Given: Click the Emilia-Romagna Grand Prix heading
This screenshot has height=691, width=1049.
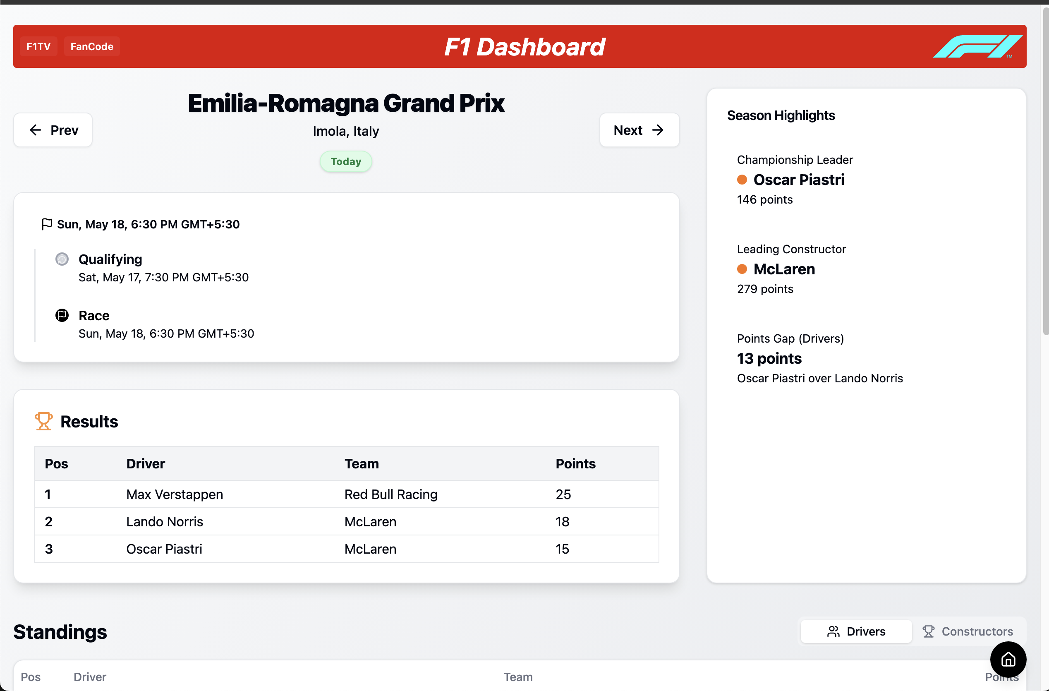Looking at the screenshot, I should (x=346, y=103).
